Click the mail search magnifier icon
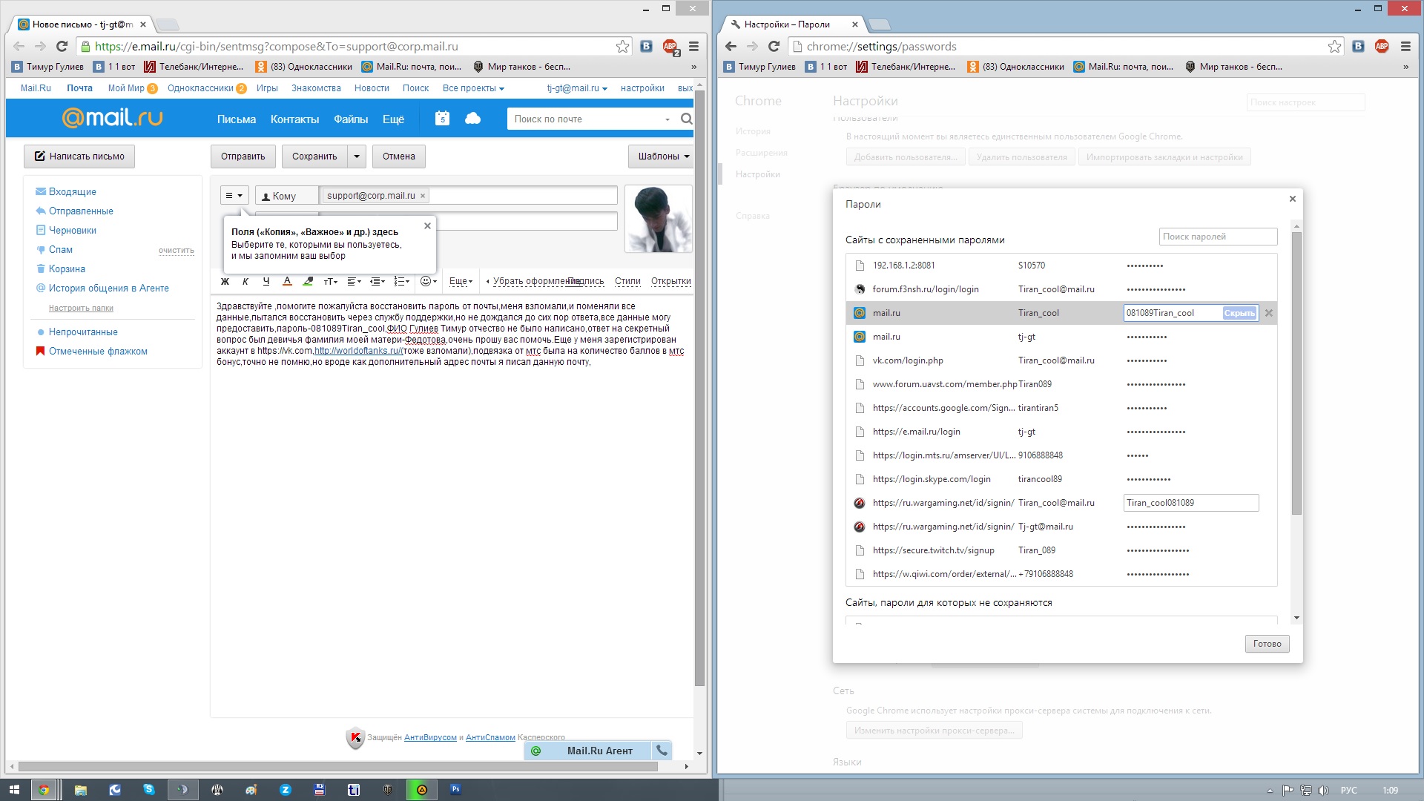Viewport: 1424px width, 801px height. [686, 119]
